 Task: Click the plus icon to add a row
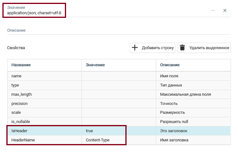(135, 48)
